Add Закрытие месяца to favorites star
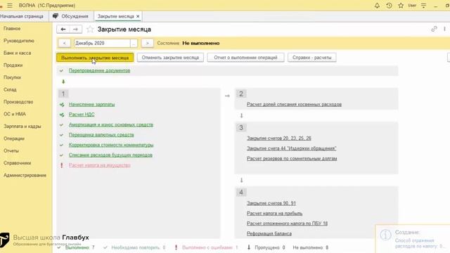The width and height of the screenshot is (450, 253). [x=90, y=30]
